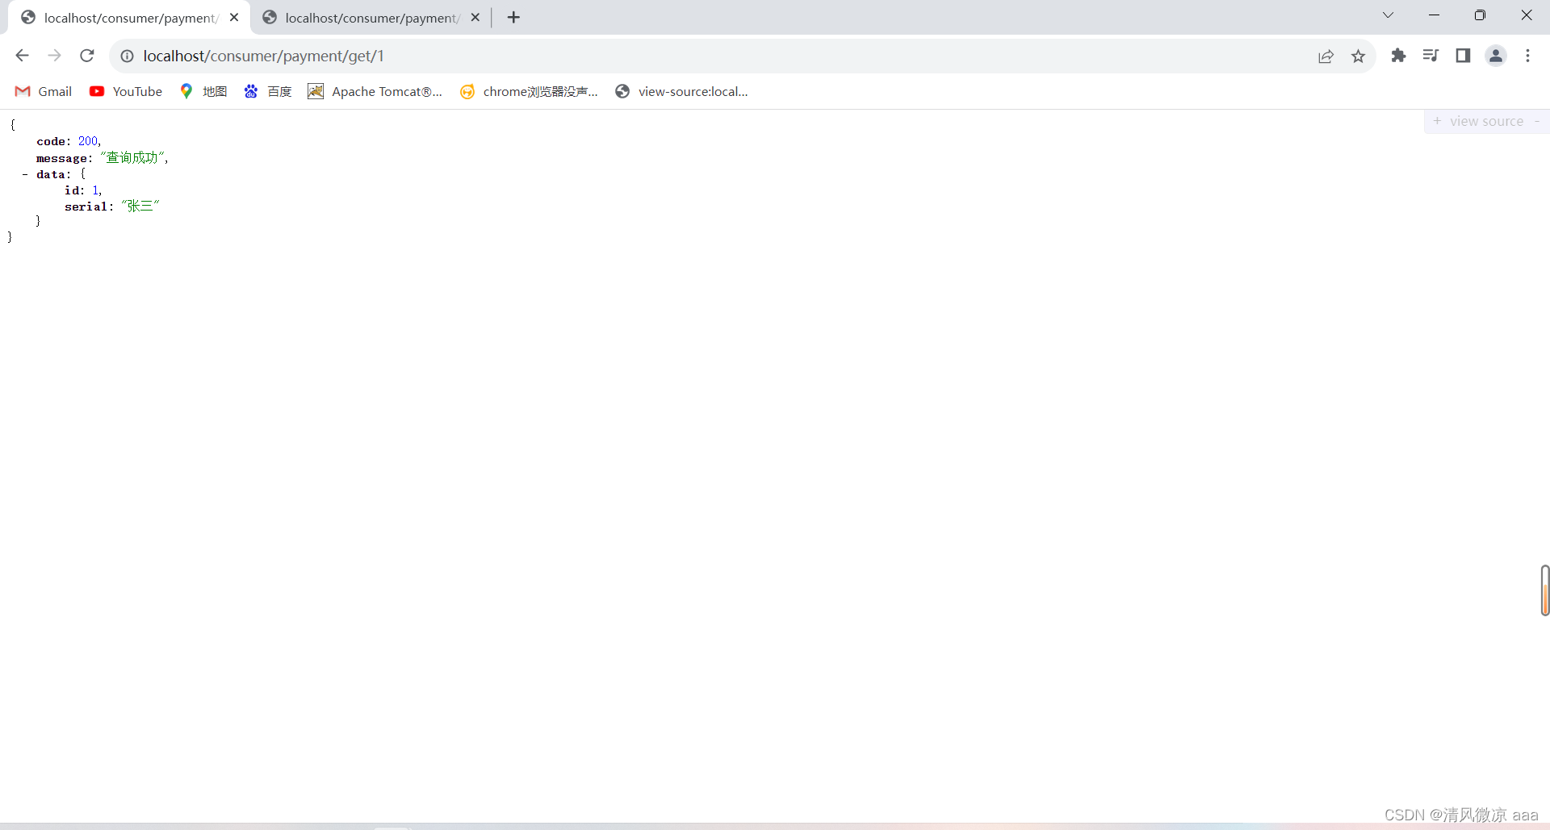Open the YouTube bookmark

pos(126,92)
